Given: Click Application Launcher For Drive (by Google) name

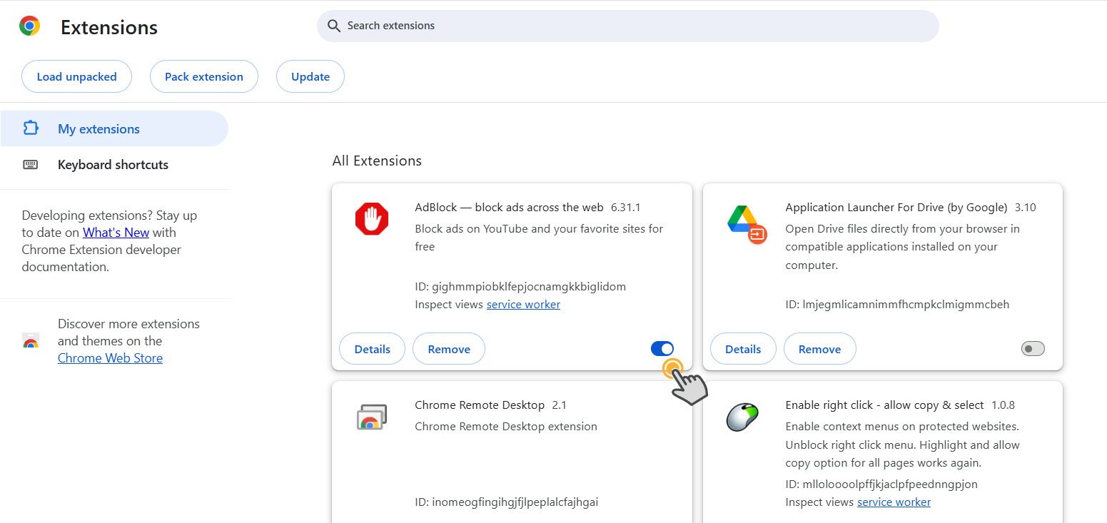Looking at the screenshot, I should click(896, 208).
